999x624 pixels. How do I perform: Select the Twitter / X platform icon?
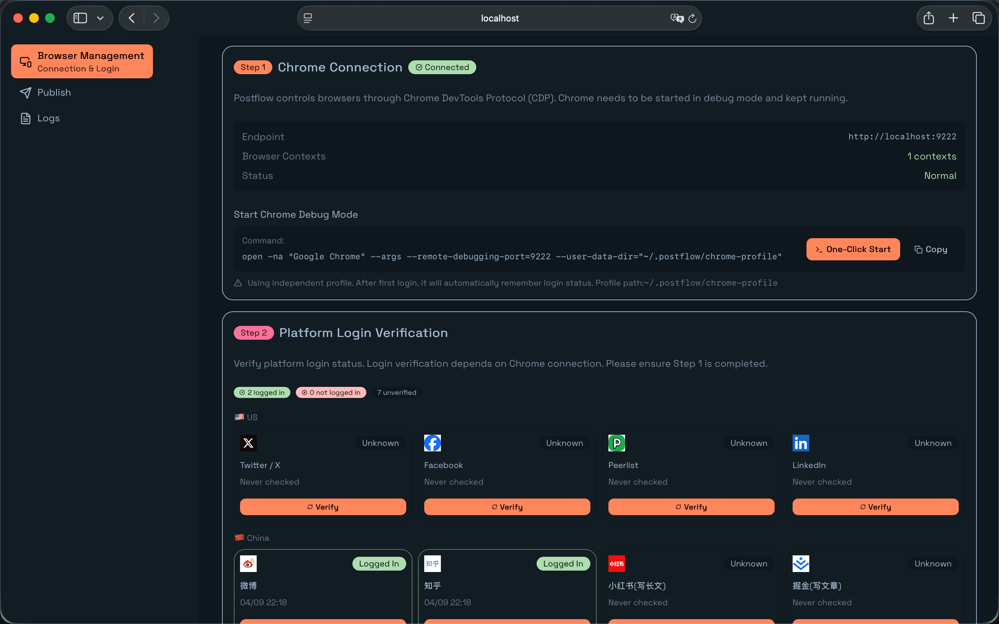(248, 443)
